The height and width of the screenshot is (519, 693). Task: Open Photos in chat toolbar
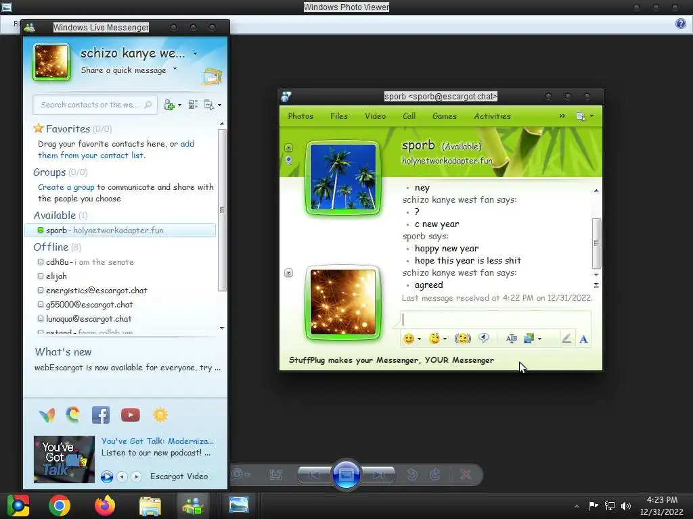300,116
